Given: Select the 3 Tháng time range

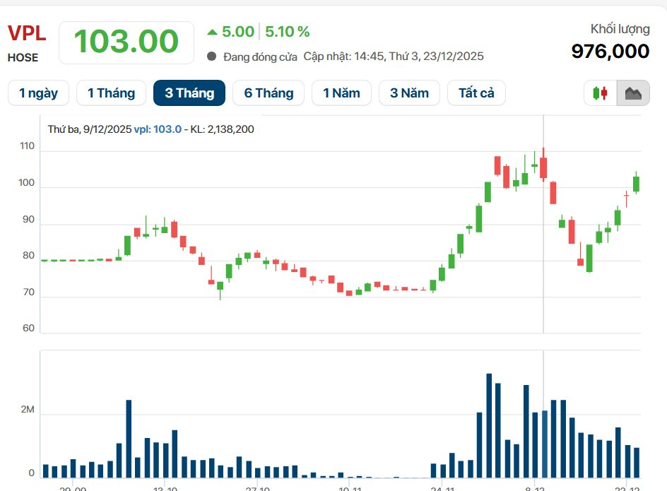Looking at the screenshot, I should click(x=189, y=93).
